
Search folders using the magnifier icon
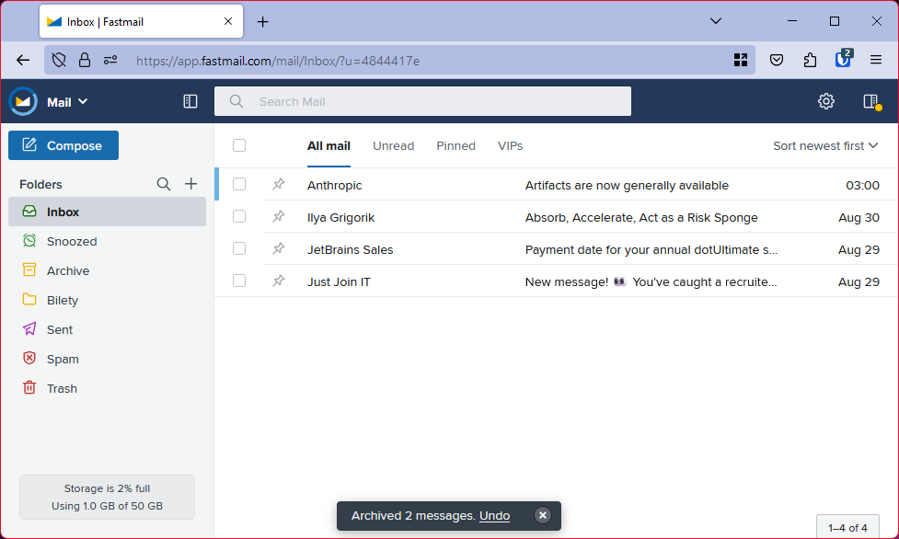[x=164, y=184]
